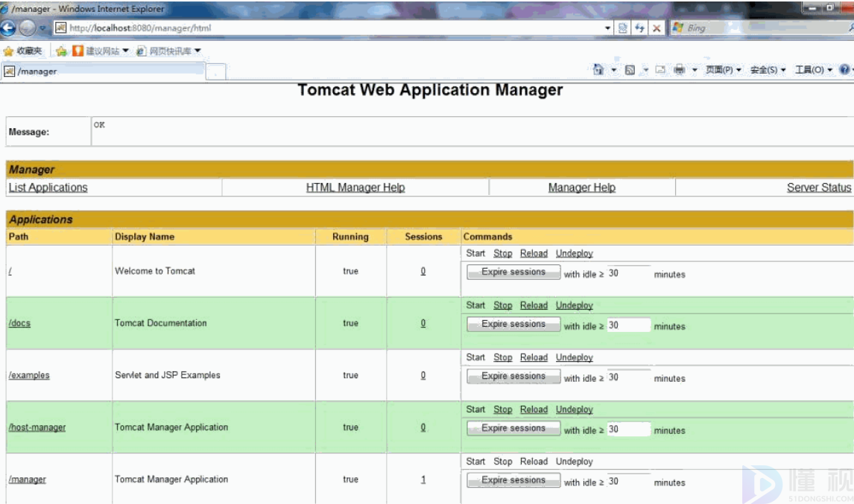Click Add to Favorites Bar icon
This screenshot has width=854, height=504.
coord(61,51)
